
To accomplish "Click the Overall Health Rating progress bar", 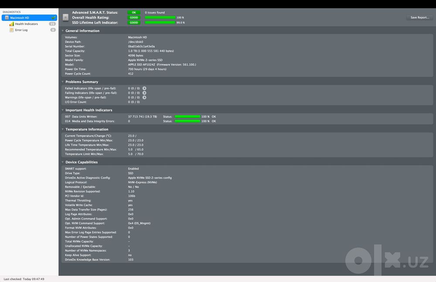I will click(x=160, y=17).
